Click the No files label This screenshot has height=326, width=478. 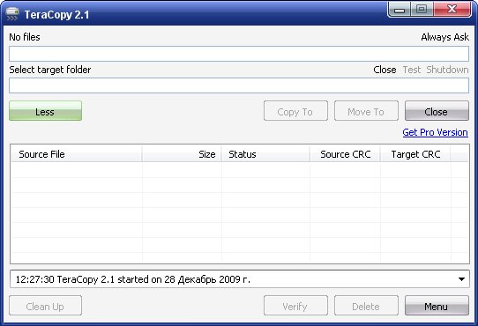25,37
